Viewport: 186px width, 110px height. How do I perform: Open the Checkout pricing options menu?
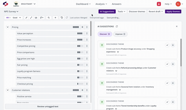pyautogui.click(x=87, y=84)
